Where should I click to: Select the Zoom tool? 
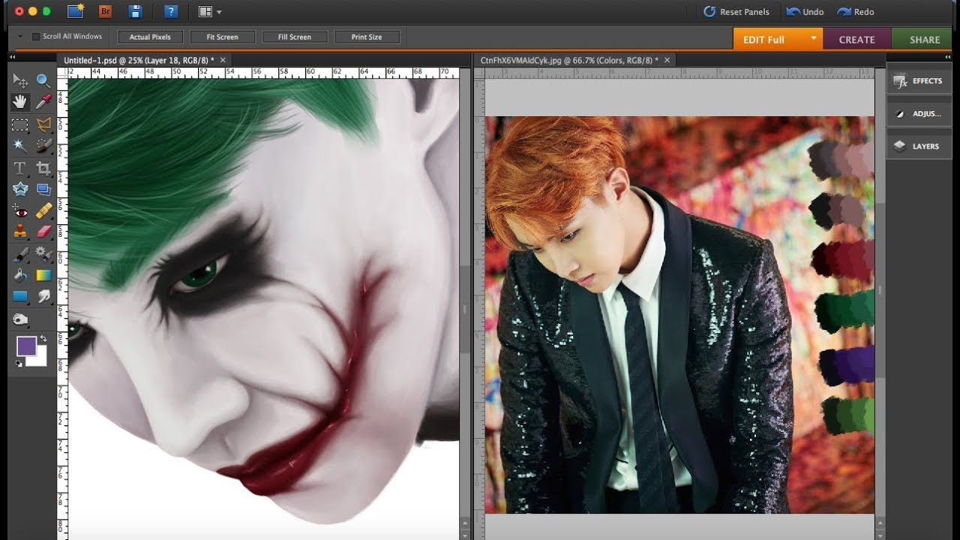[43, 81]
